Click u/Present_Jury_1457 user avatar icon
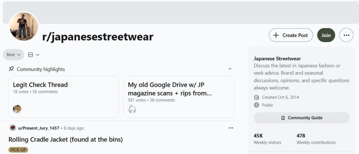 [13, 128]
